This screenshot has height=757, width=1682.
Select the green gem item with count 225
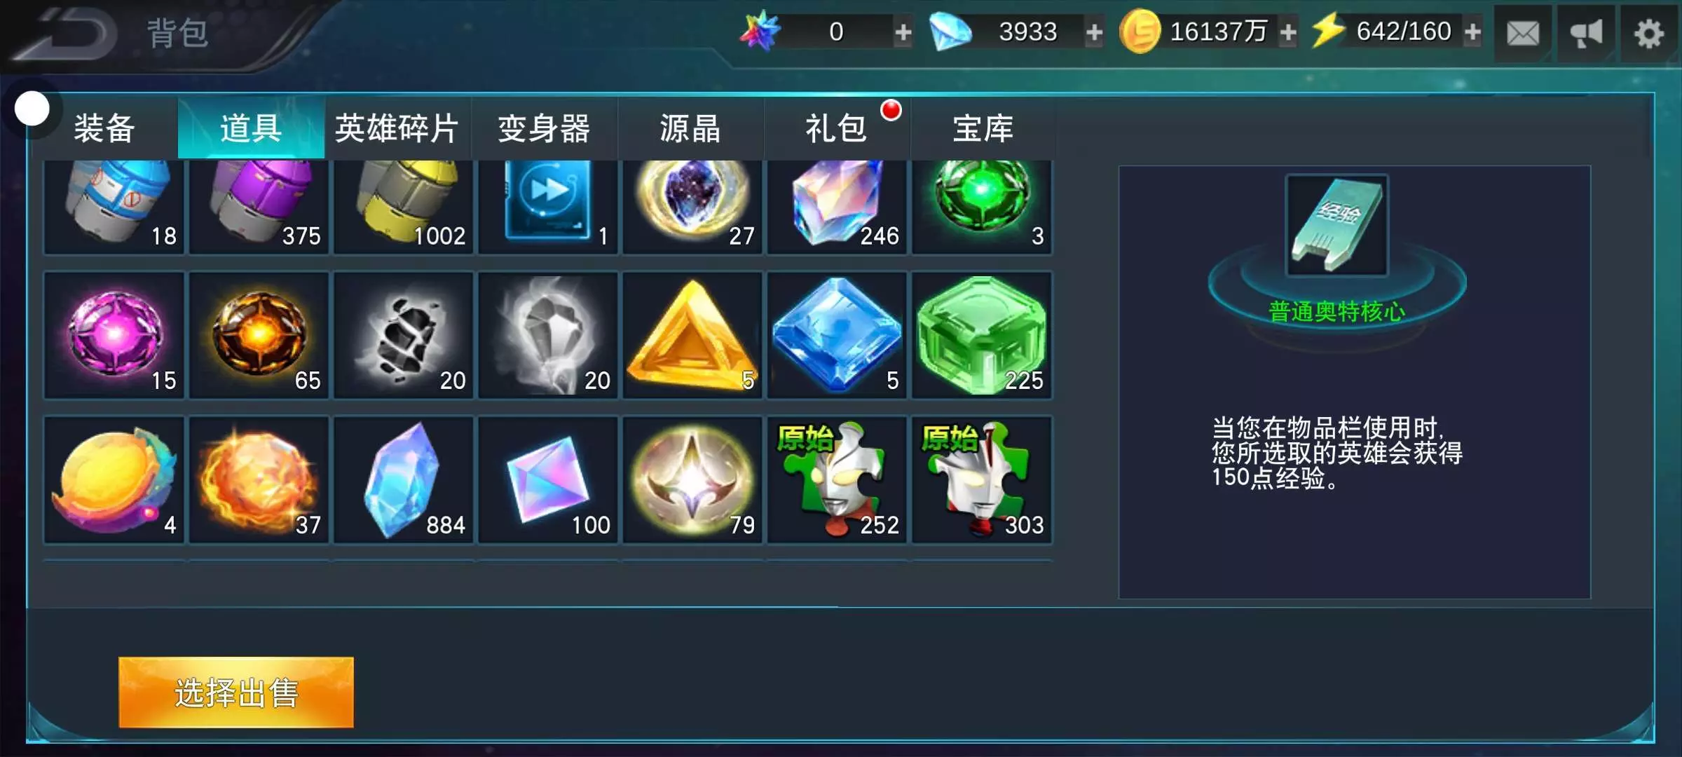(981, 335)
